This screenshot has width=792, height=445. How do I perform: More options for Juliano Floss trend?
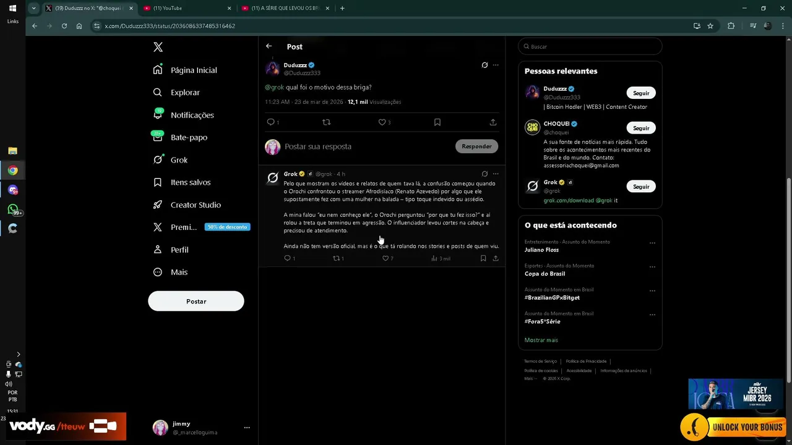tap(652, 243)
